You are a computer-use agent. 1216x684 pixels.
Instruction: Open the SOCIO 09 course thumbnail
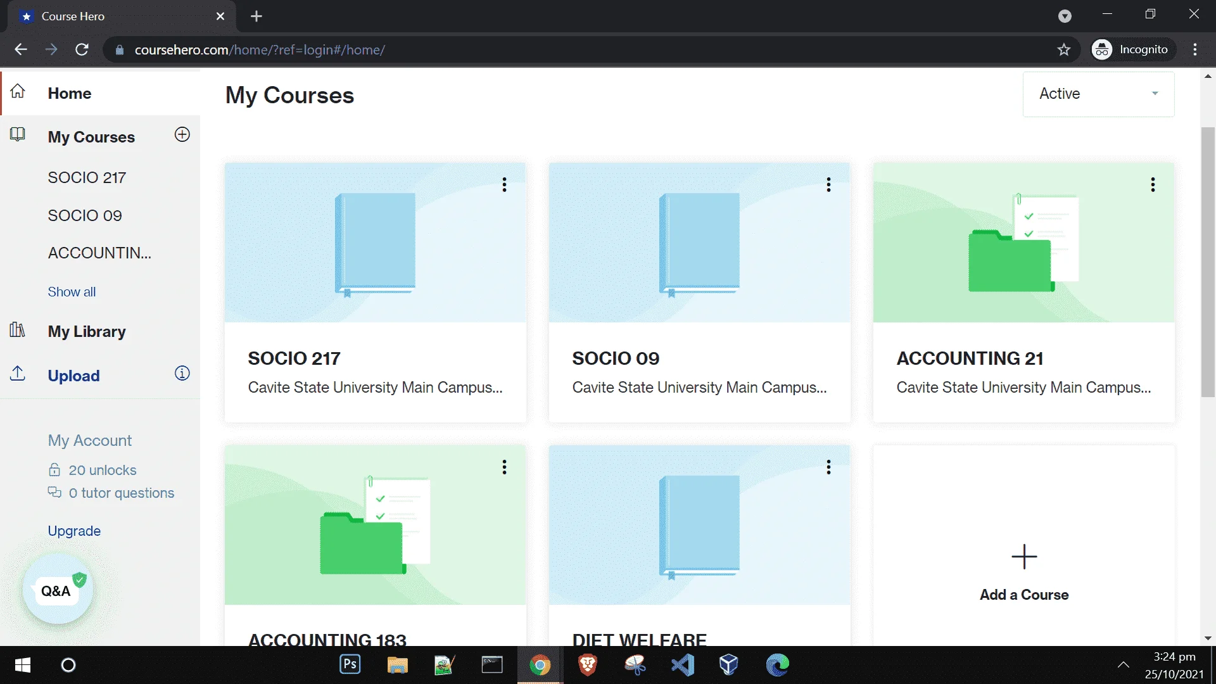(x=700, y=243)
